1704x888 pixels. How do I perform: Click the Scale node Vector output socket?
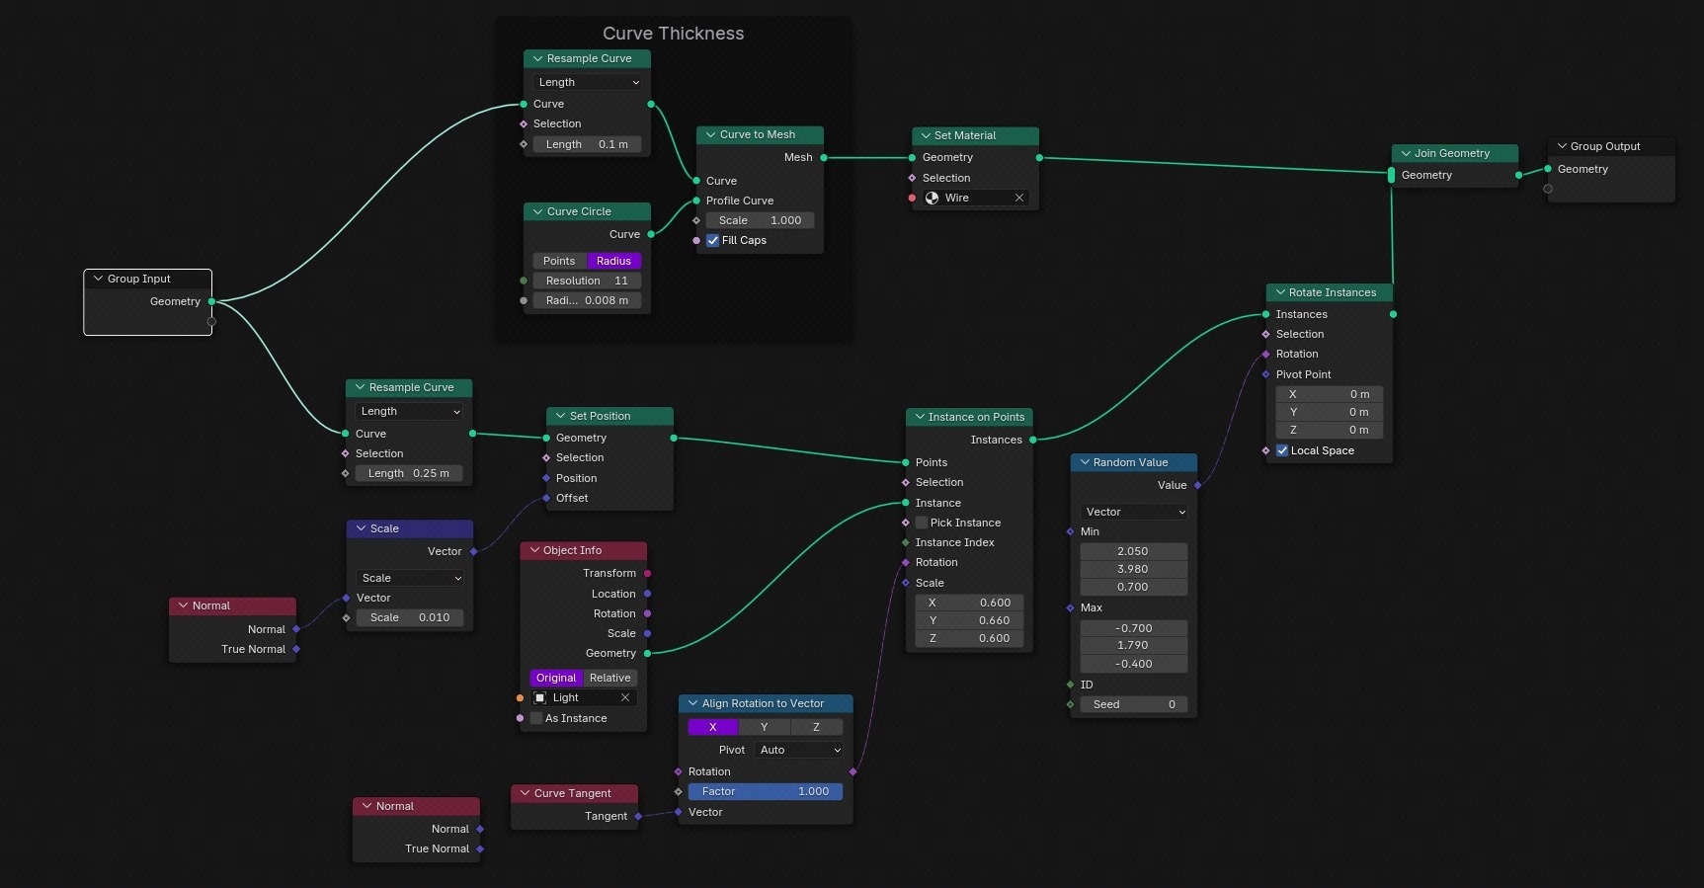[473, 551]
